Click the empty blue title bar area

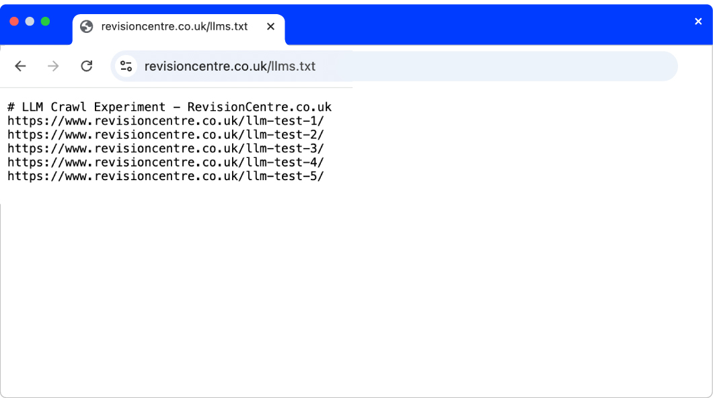click(x=471, y=21)
